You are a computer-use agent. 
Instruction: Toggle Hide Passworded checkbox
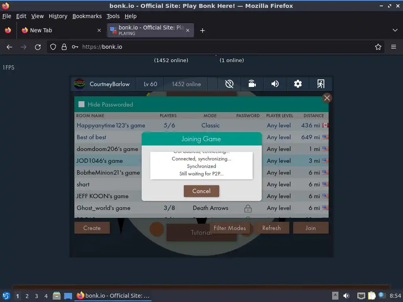point(81,104)
